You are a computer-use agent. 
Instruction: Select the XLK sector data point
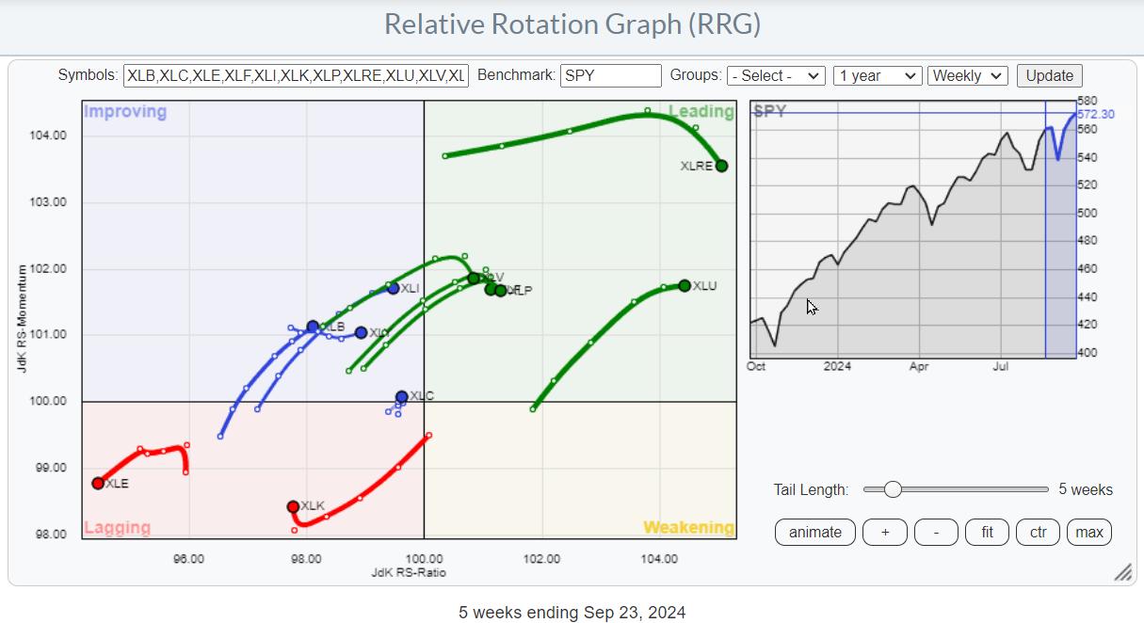293,506
